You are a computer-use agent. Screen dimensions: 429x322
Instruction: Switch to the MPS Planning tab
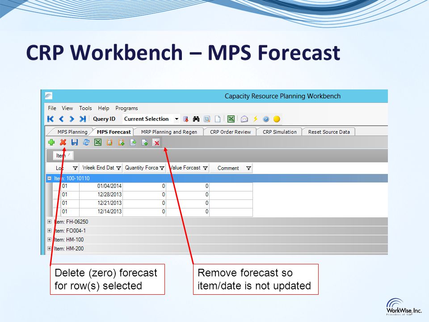click(72, 131)
